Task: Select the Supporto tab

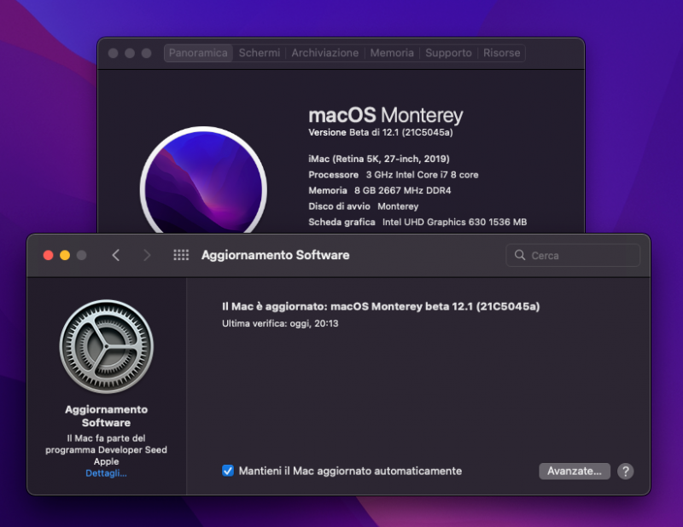Action: (x=449, y=53)
